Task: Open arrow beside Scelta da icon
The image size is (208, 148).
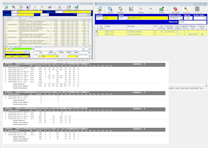Action: coord(63,8)
